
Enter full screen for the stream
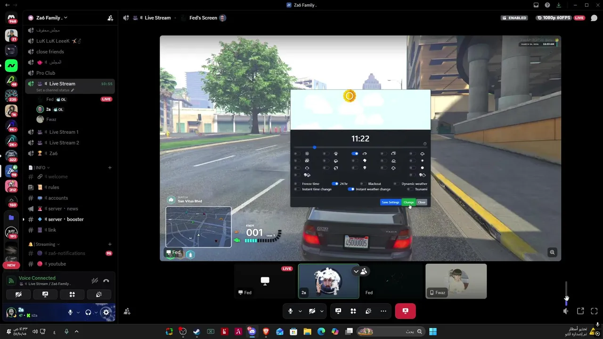pyautogui.click(x=594, y=311)
